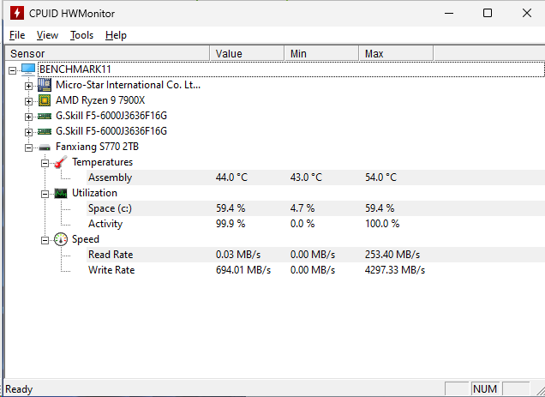Select the Speed label
The image size is (545, 397).
[86, 239]
